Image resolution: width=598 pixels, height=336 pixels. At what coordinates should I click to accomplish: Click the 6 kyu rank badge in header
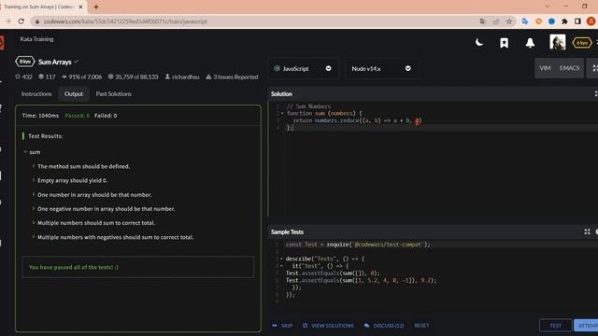pos(581,43)
